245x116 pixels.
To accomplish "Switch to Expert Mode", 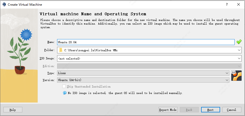I will [168, 110].
